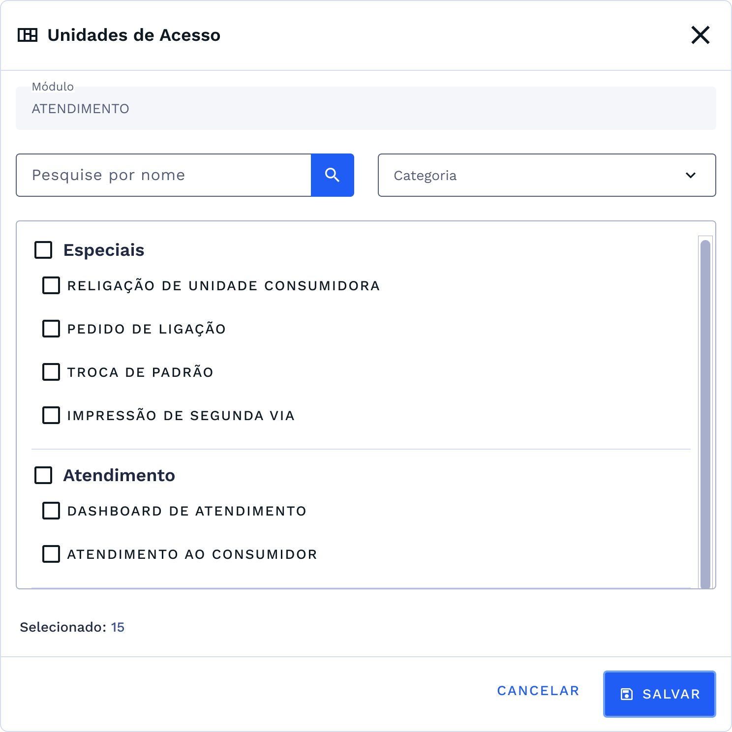Click the X to close the dialog

tap(701, 35)
